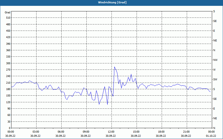Pick the 360 degree axis label
Screen dimensions: 223x139
click(8, 50)
